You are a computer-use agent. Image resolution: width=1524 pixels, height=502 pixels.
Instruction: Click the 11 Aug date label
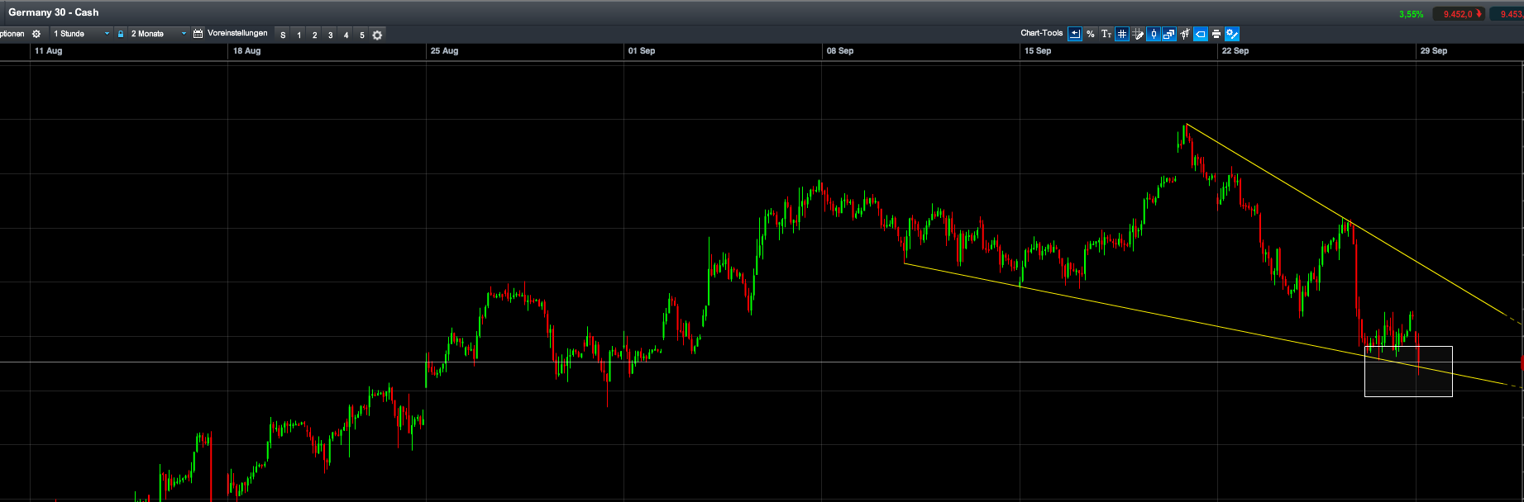point(49,51)
